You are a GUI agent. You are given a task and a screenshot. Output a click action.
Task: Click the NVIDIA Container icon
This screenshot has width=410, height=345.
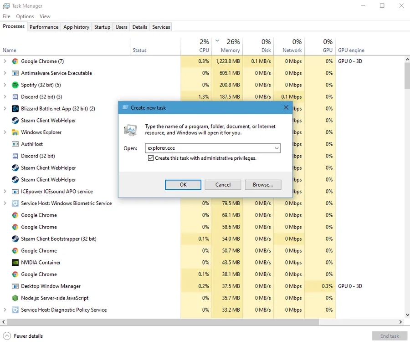15,263
